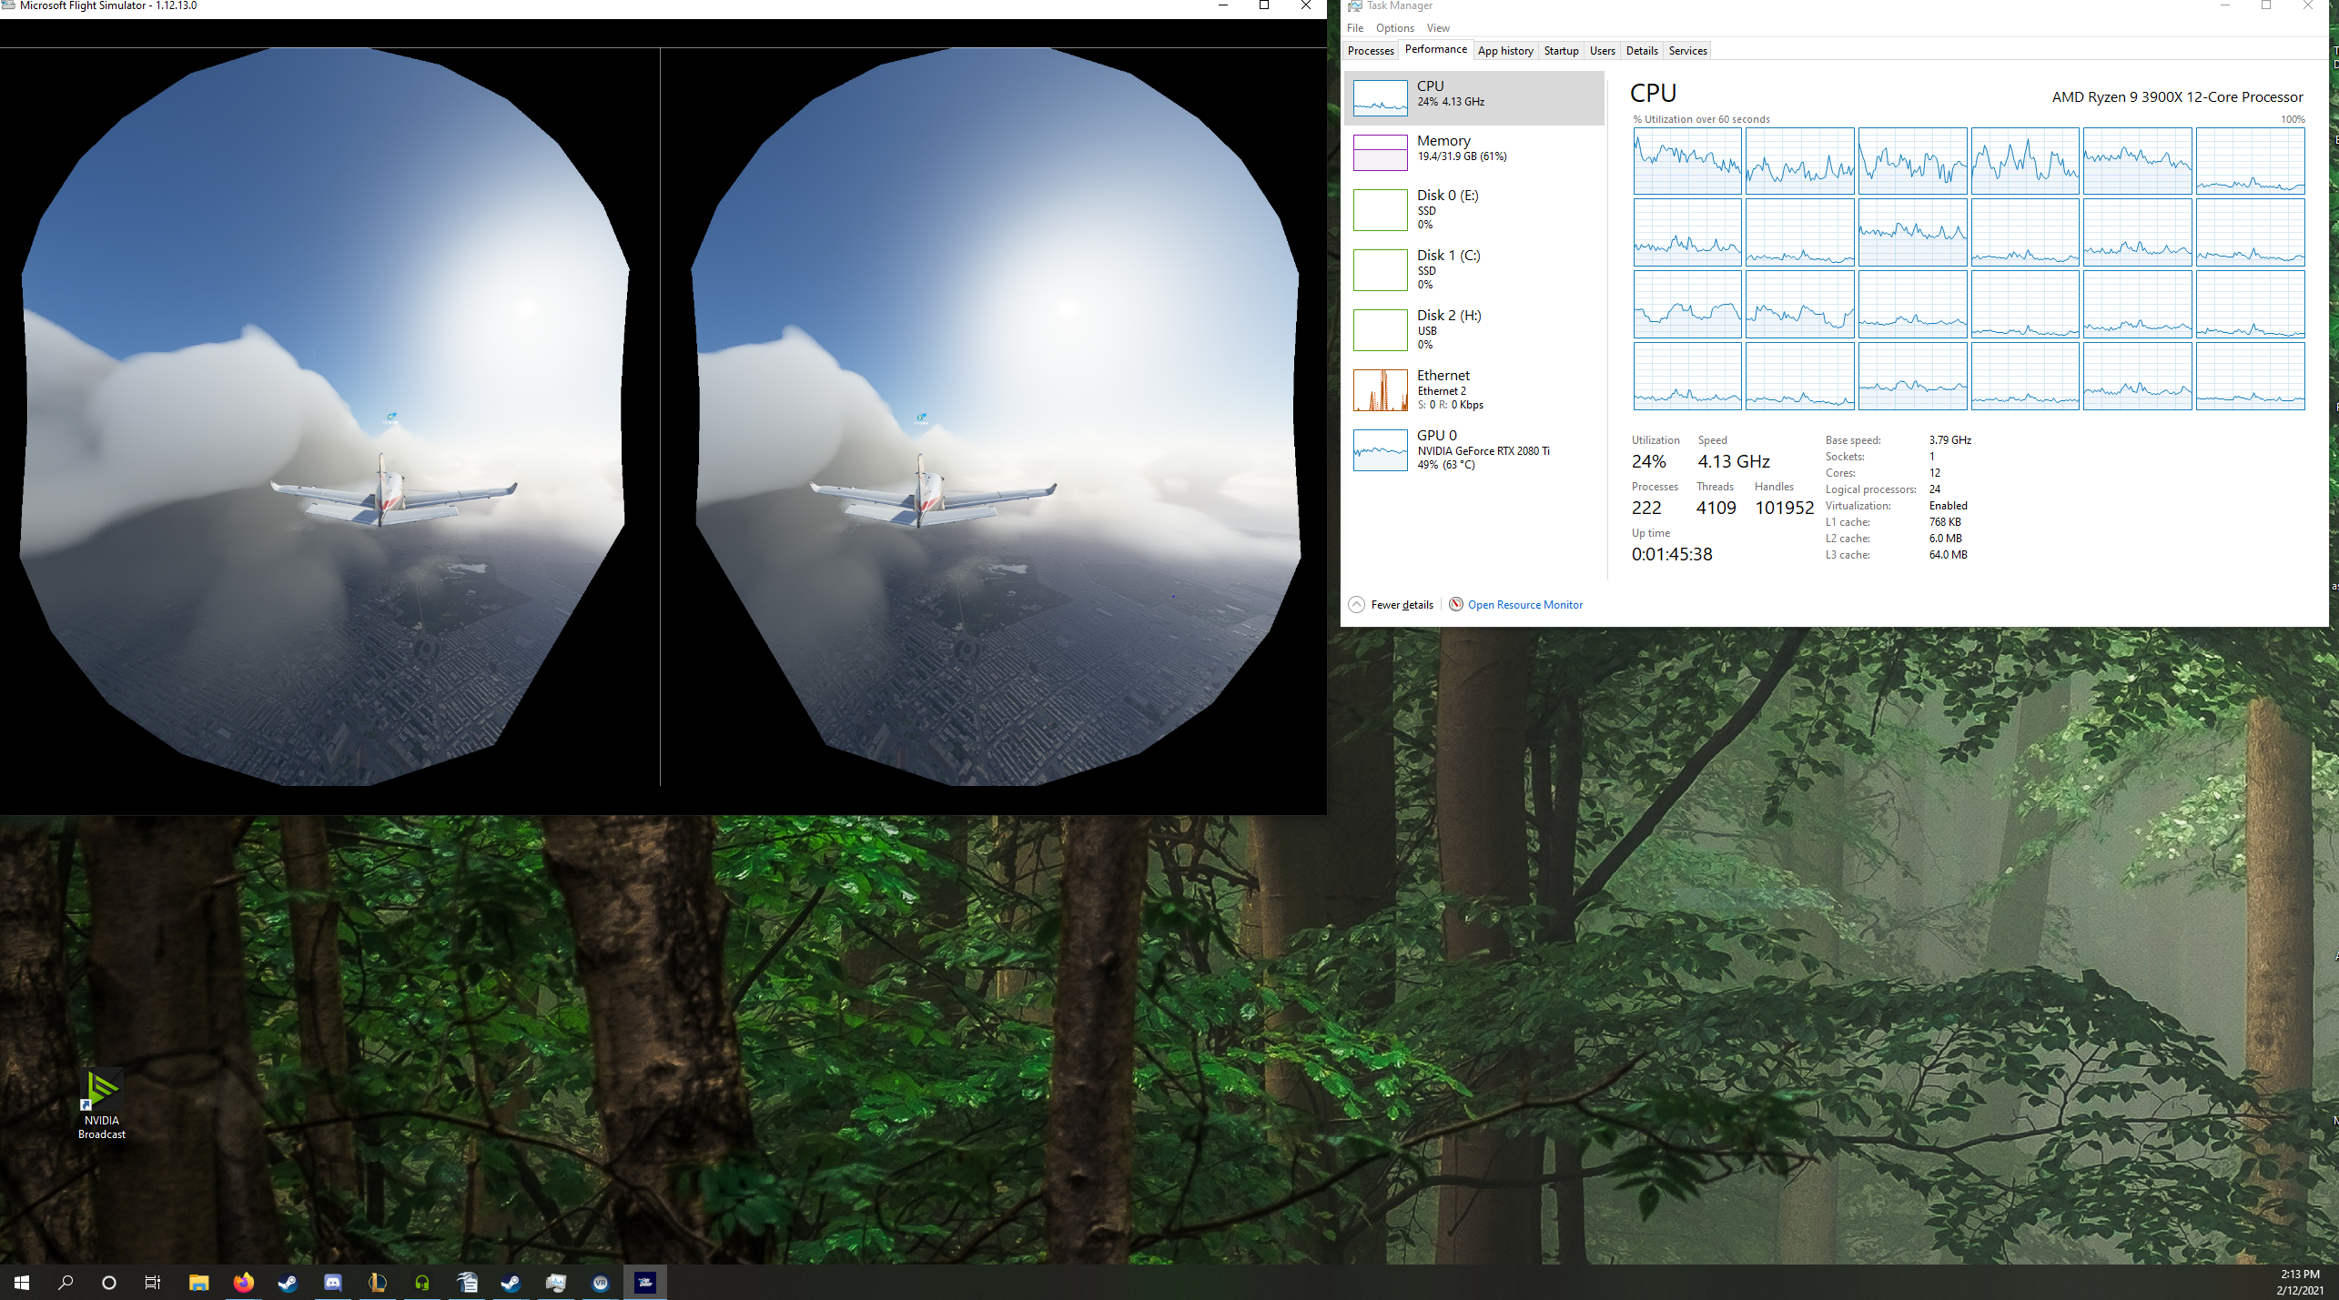Go to the Details tab
Image resolution: width=2339 pixels, height=1300 pixels.
[1642, 51]
